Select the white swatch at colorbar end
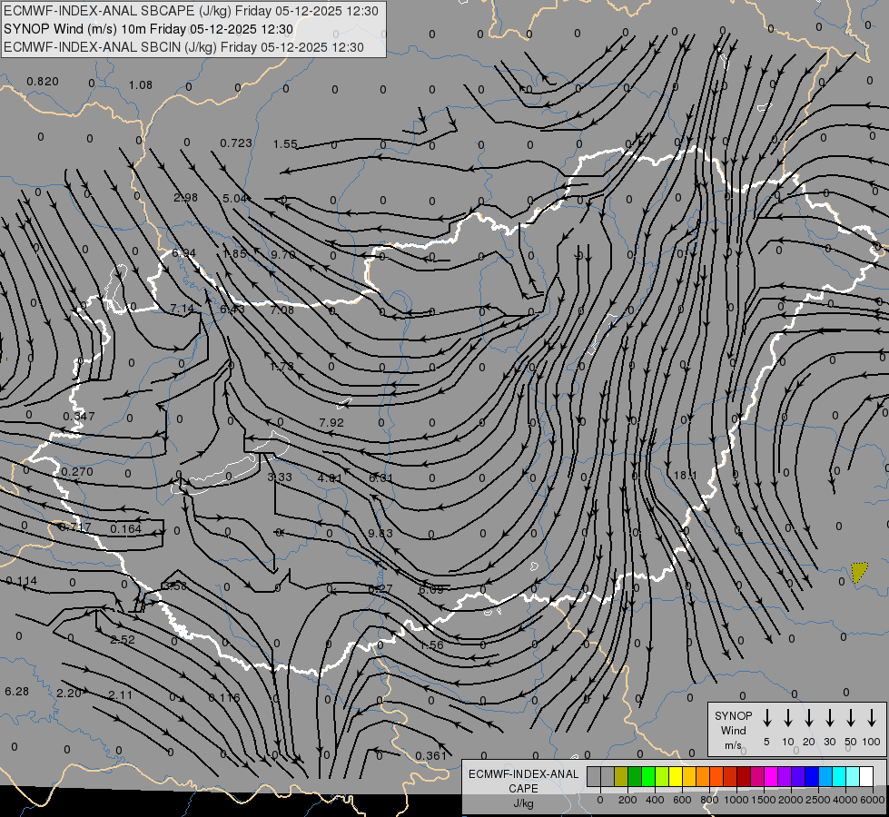The height and width of the screenshot is (817, 889). point(865,776)
